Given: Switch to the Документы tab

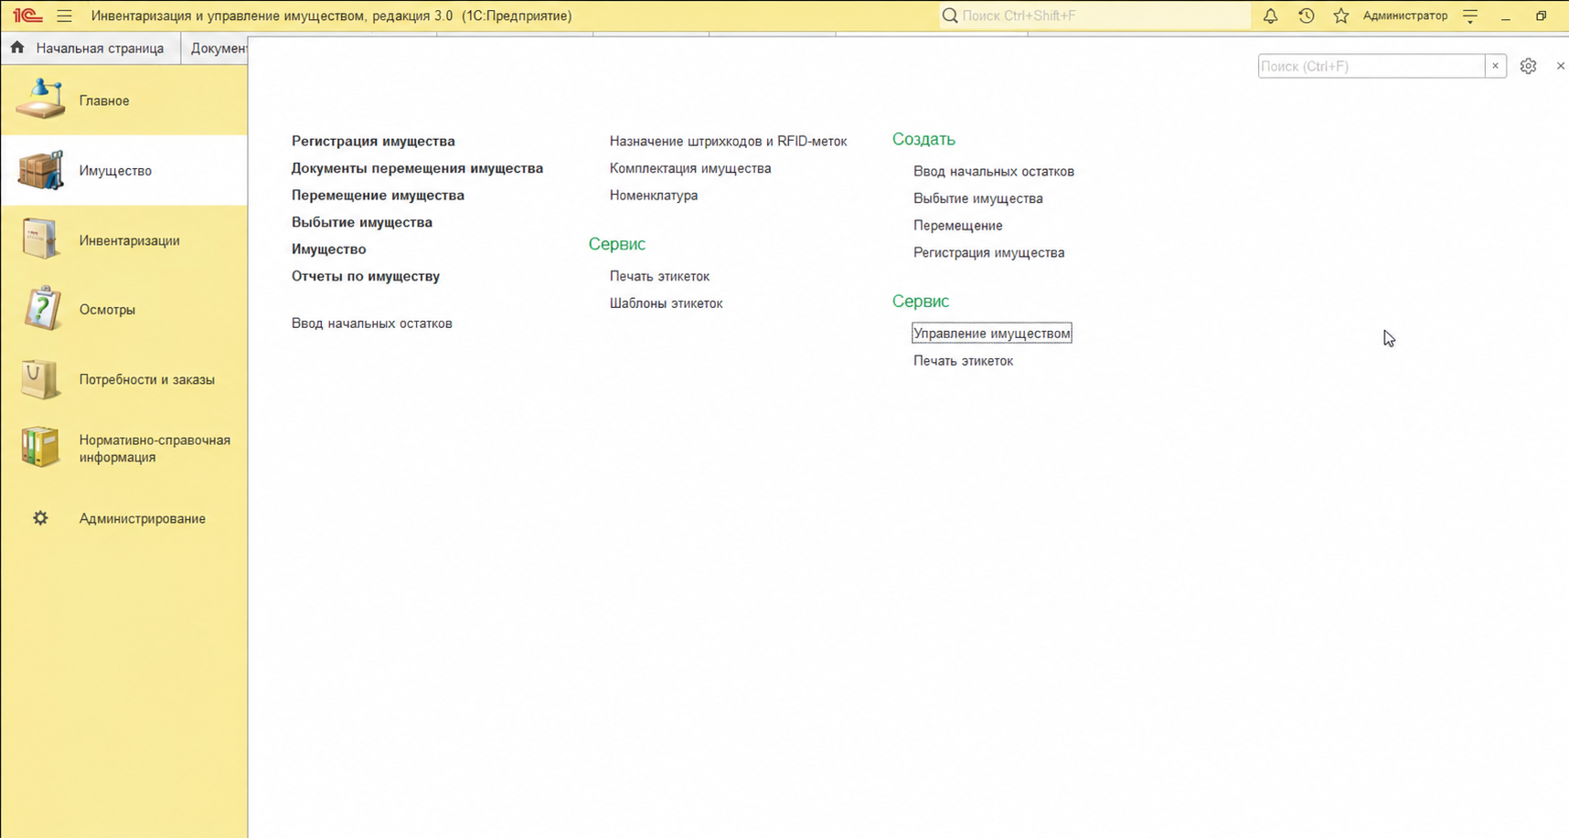Looking at the screenshot, I should (218, 48).
